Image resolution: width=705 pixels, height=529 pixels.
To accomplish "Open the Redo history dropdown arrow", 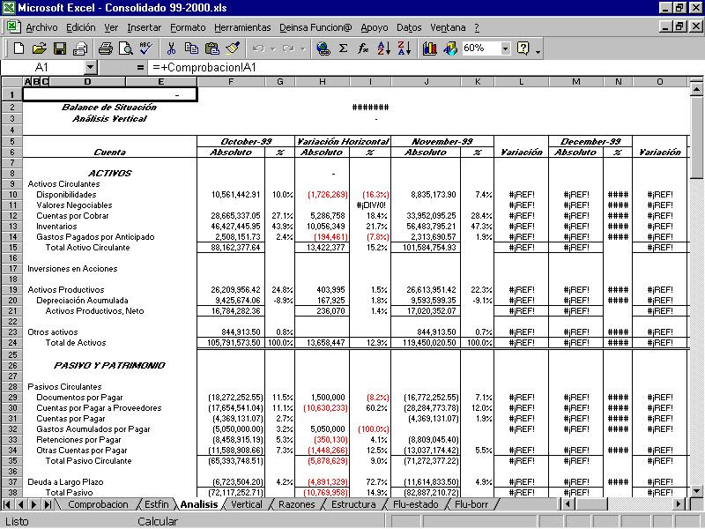I will [302, 48].
